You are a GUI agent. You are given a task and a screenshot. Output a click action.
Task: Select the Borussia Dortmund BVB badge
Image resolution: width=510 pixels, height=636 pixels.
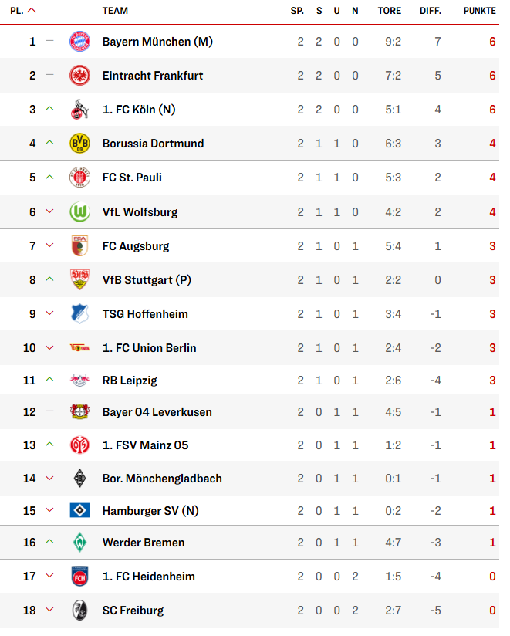coord(80,144)
